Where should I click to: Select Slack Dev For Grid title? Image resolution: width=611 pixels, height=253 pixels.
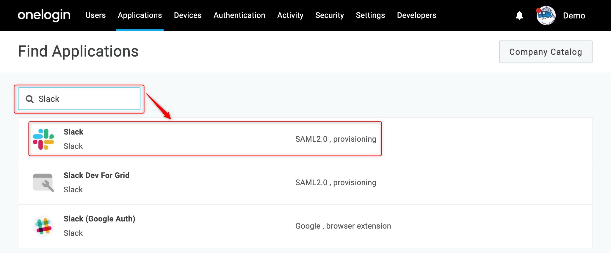pyautogui.click(x=96, y=175)
